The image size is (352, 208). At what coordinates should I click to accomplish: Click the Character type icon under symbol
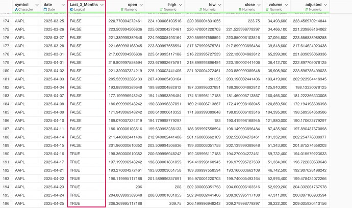coord(16,9)
